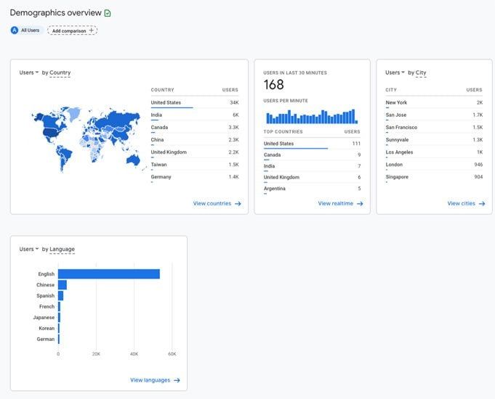
Task: Click the green report status icon beside title
Action: pos(108,13)
